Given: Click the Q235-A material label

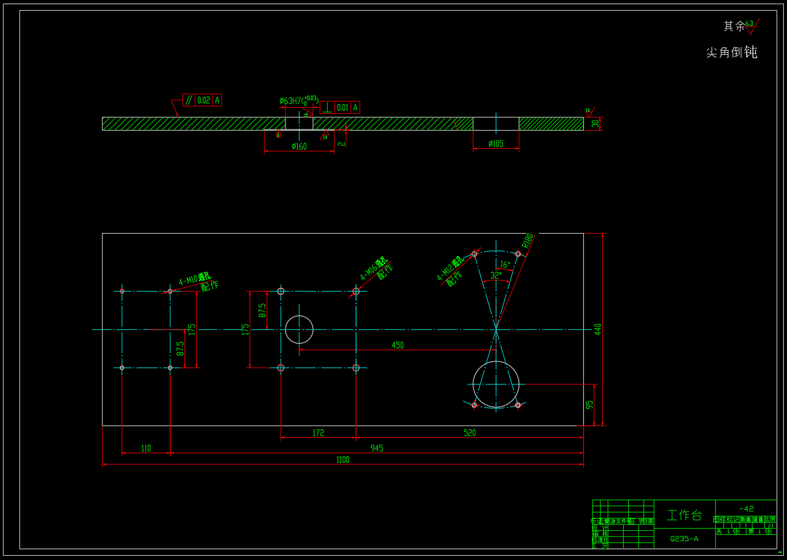Looking at the screenshot, I should pos(684,539).
